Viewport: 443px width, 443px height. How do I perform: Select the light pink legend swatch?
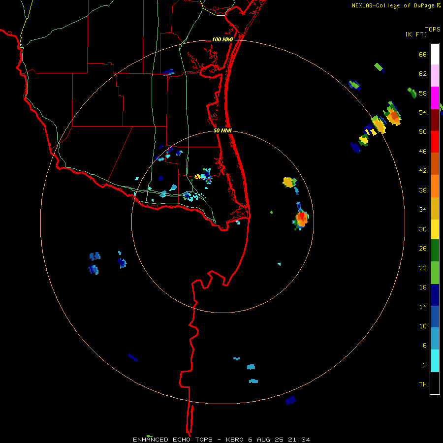[x=435, y=76]
